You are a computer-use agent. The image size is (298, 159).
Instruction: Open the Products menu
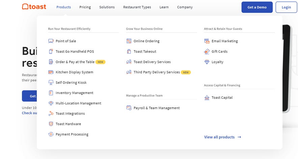tap(64, 7)
